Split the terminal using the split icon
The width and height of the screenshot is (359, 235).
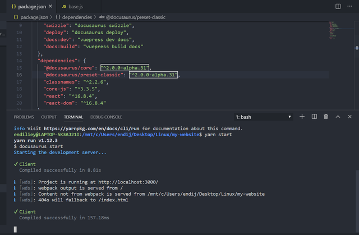point(314,117)
